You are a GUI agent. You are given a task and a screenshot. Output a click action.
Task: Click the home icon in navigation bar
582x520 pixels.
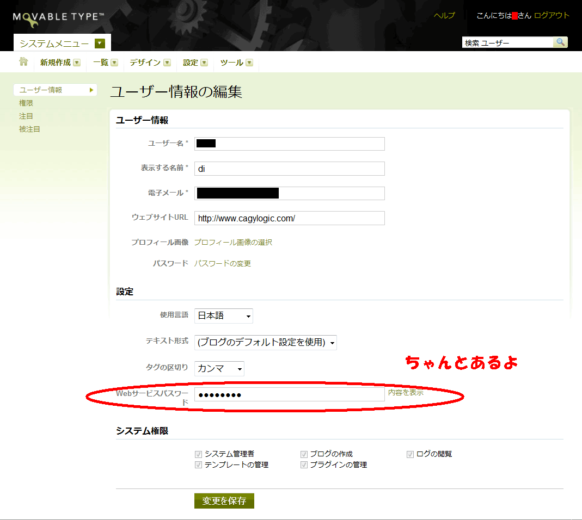pos(23,62)
